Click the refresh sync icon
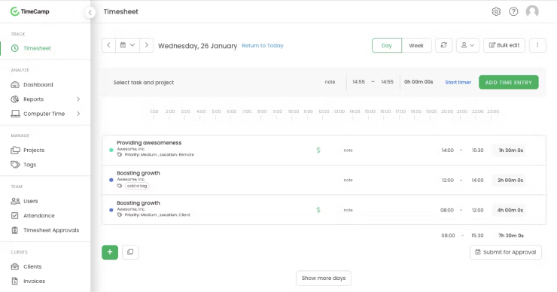Viewport: 557px width, 292px height. [x=443, y=45]
